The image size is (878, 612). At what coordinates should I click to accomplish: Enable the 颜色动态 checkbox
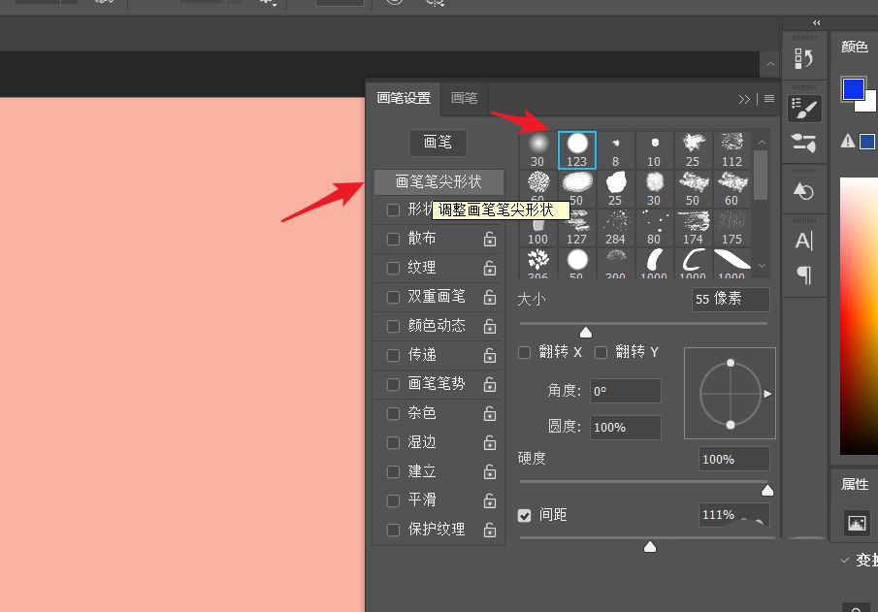393,326
